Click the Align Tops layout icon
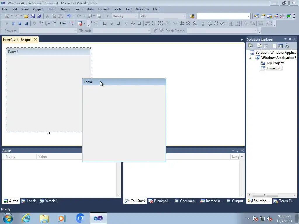The width and height of the screenshot is (299, 224). tap(126, 23)
